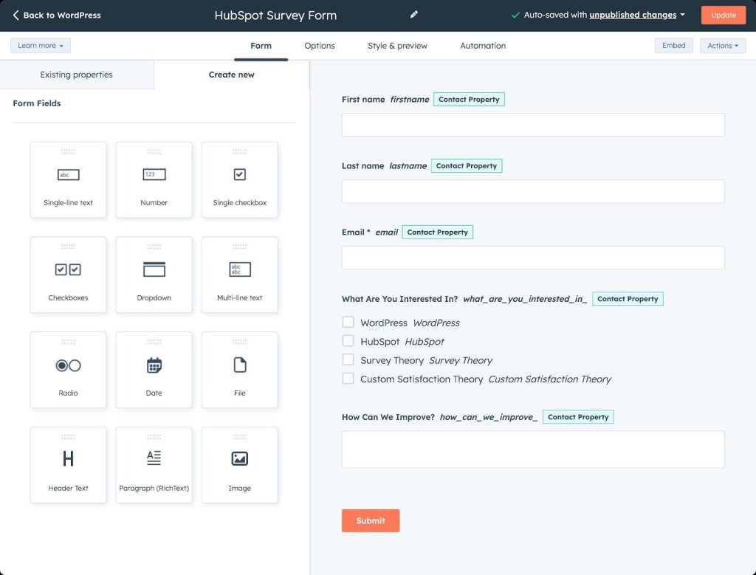The height and width of the screenshot is (575, 756).
Task: Add a Header Text element
Action: click(x=68, y=465)
